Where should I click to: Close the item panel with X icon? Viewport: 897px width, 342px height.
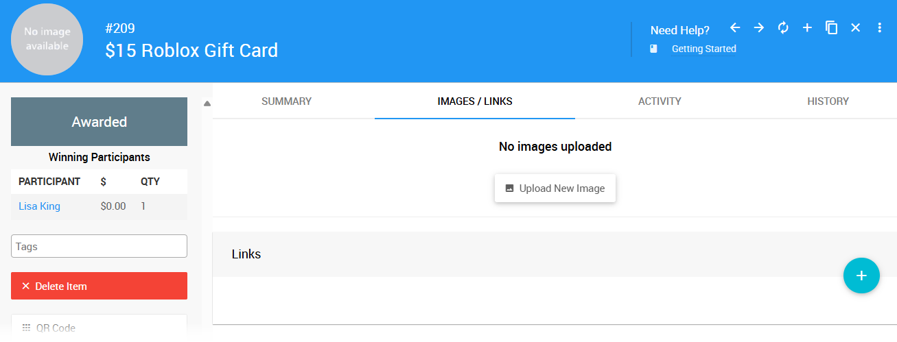point(855,27)
